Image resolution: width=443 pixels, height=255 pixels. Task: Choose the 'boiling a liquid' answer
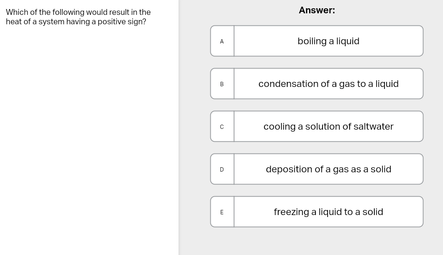click(328, 41)
